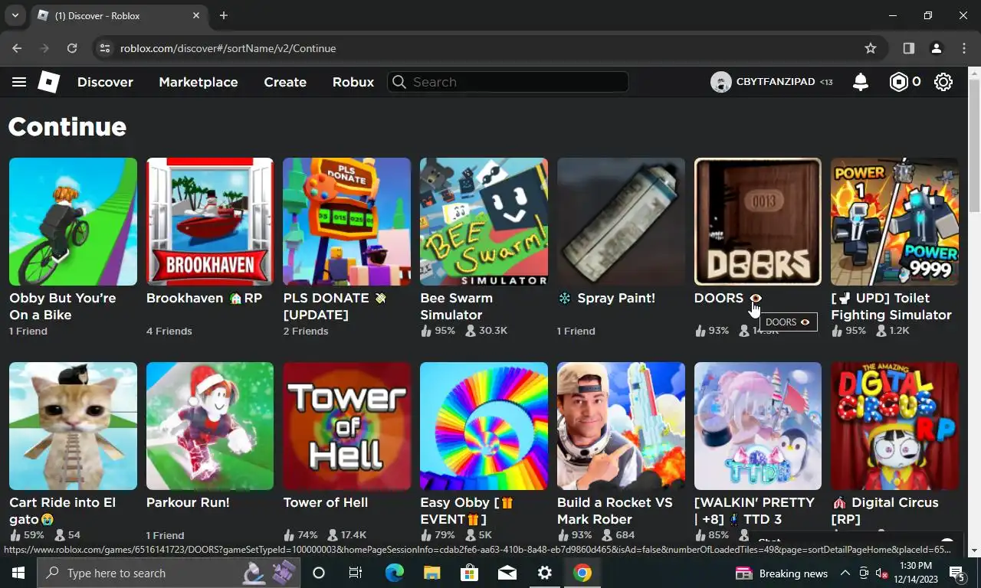Click the CBYTFANZIPAD avatar picture
Viewport: 981px width, 588px height.
click(x=720, y=82)
